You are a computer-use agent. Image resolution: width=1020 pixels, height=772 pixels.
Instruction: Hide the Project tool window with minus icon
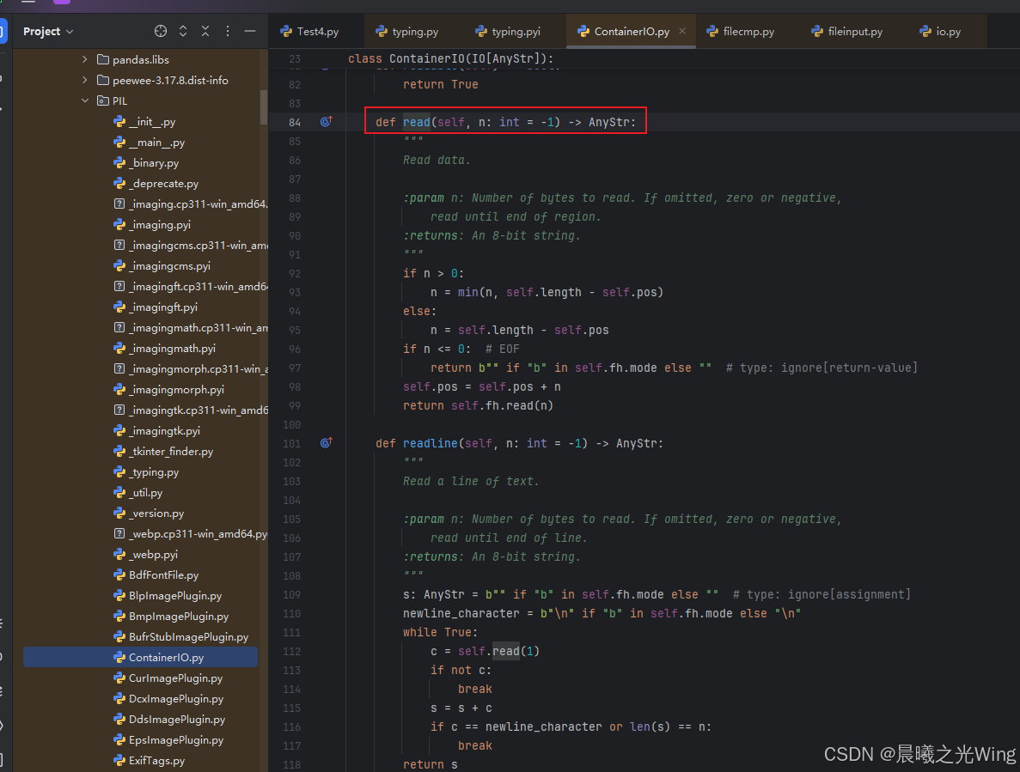249,31
